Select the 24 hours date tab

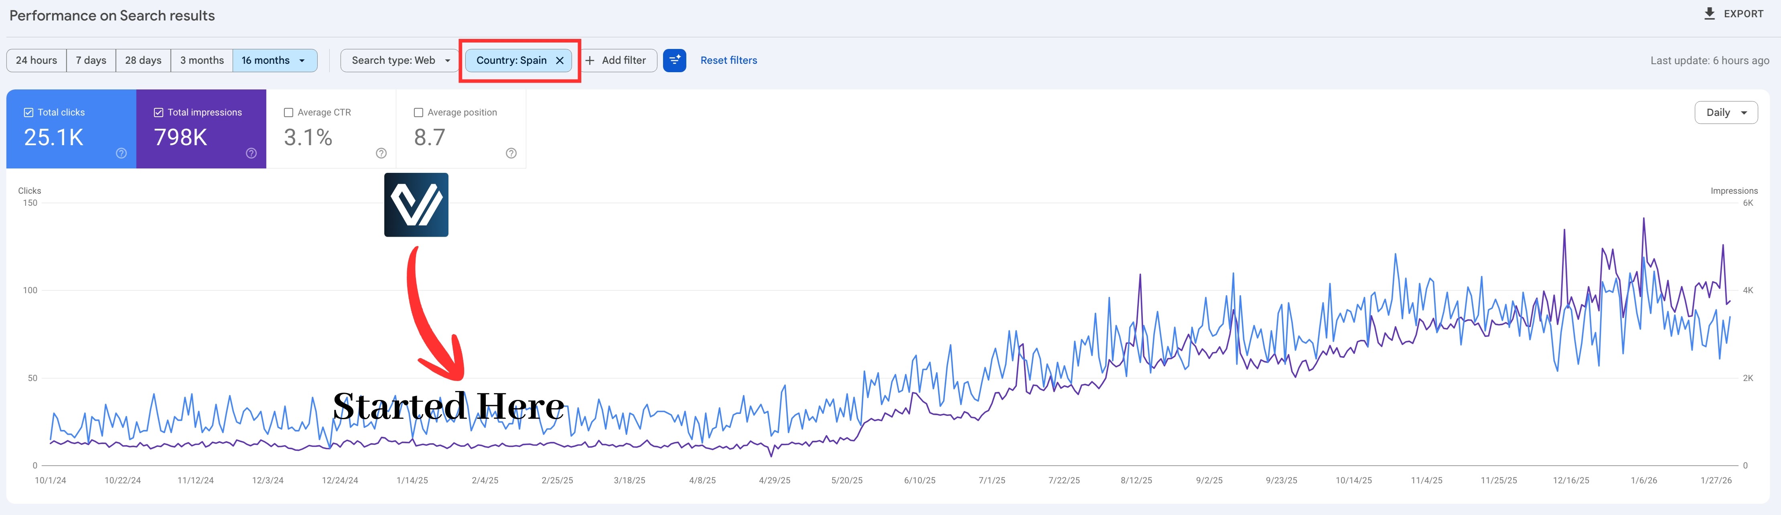coord(37,60)
